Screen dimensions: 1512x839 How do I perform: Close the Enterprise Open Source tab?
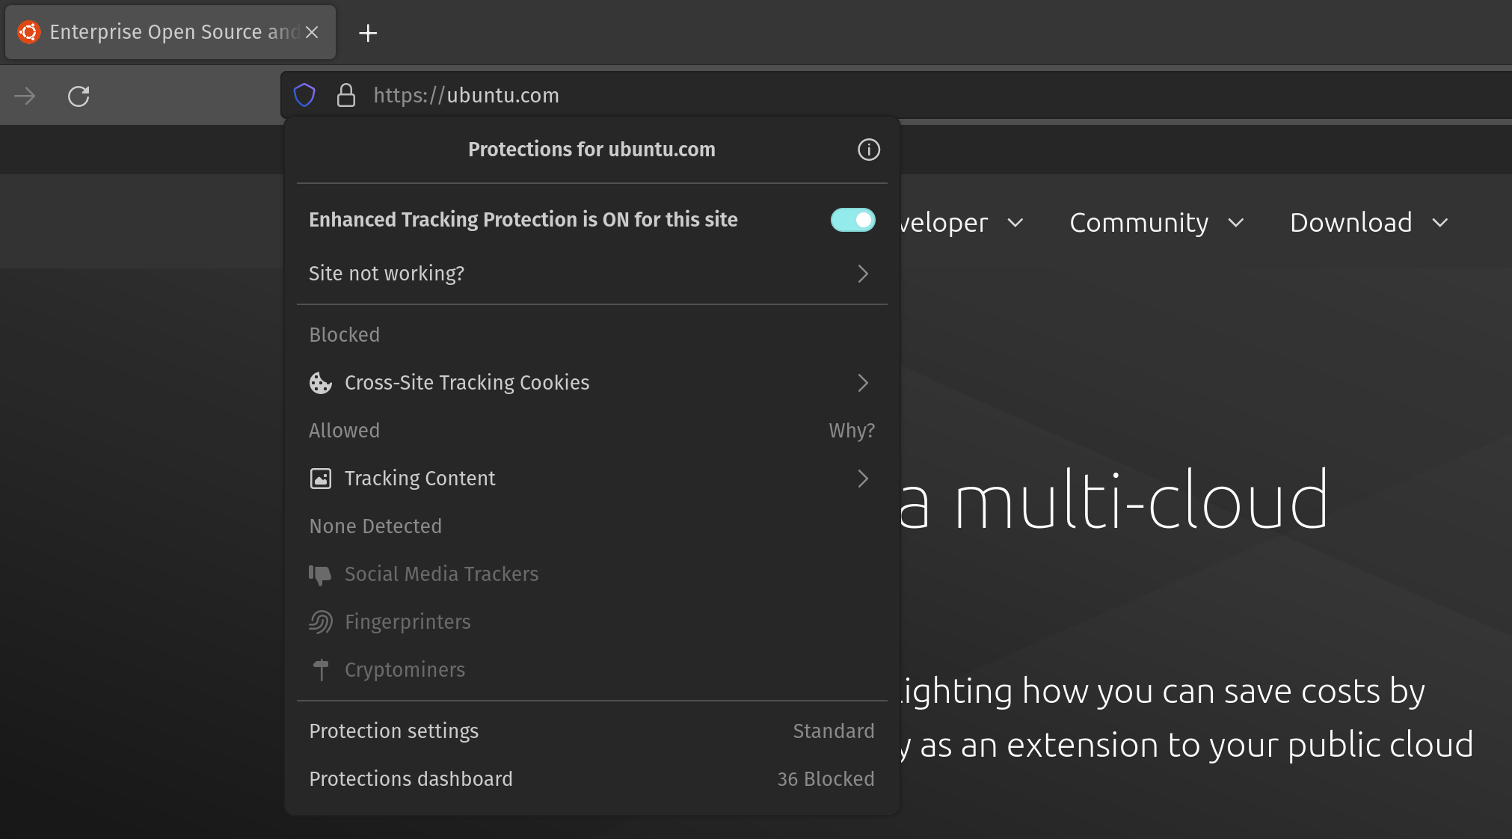pos(312,32)
